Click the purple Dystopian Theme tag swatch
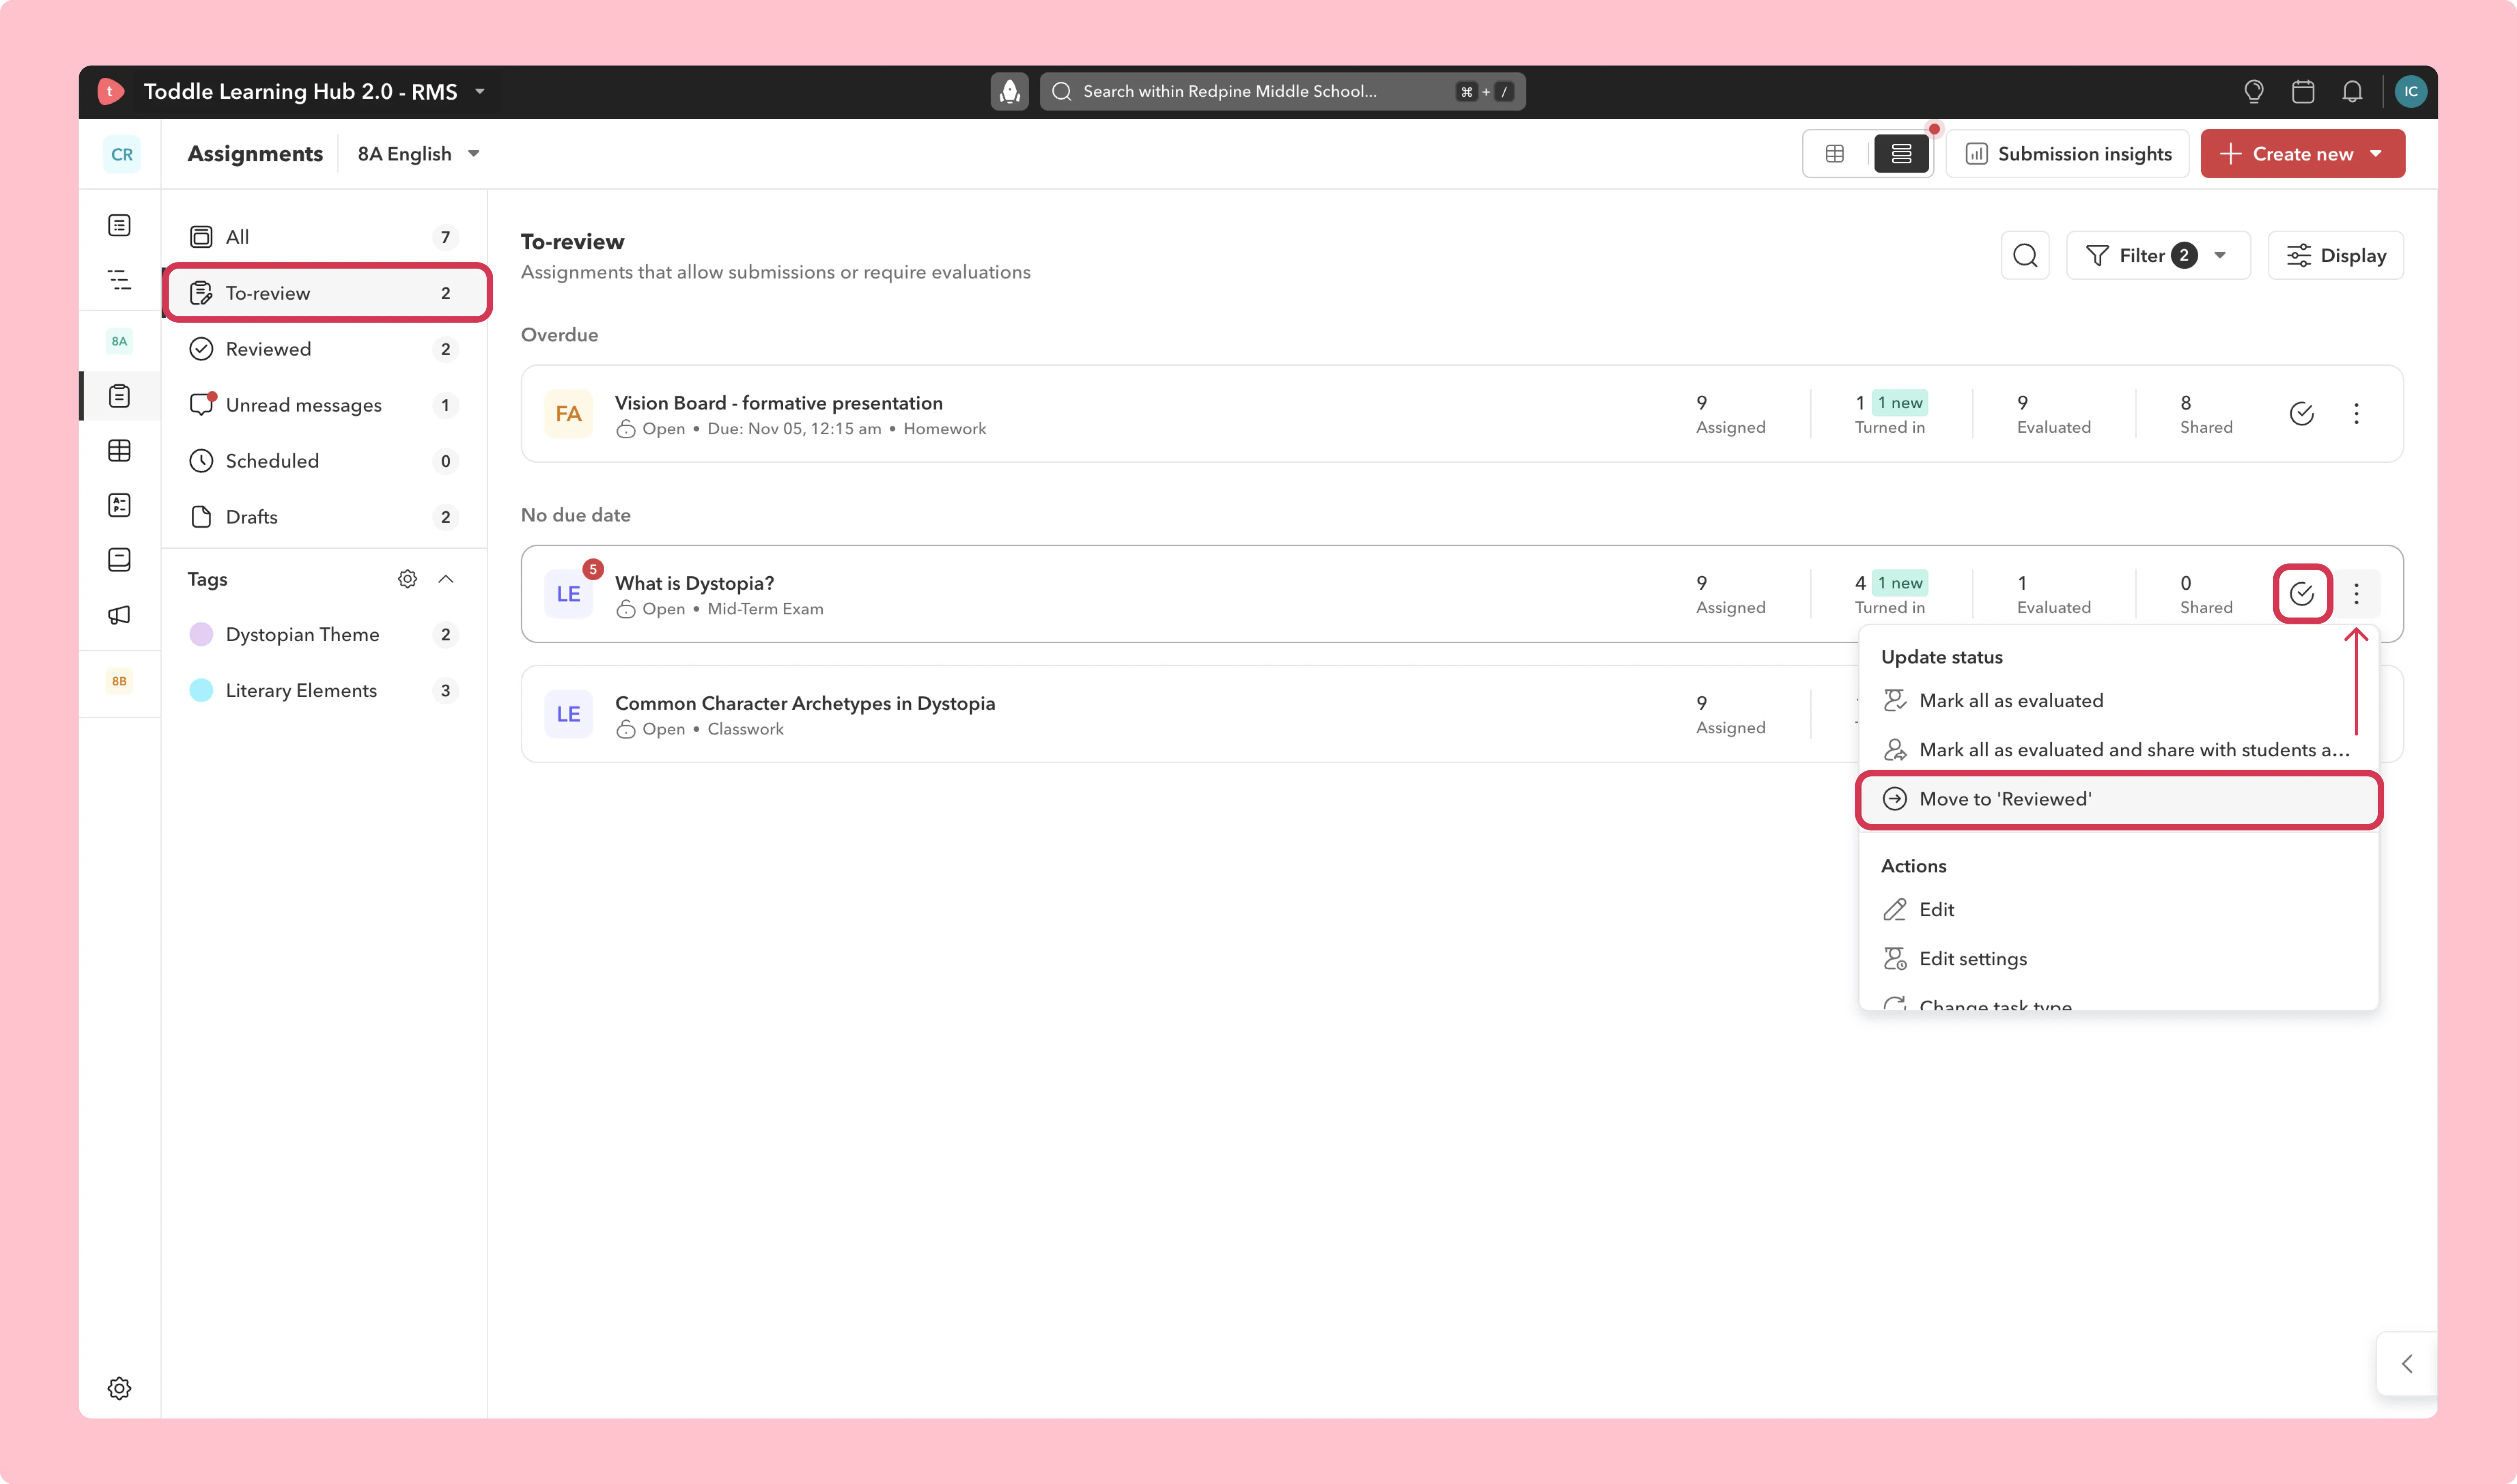 [201, 634]
